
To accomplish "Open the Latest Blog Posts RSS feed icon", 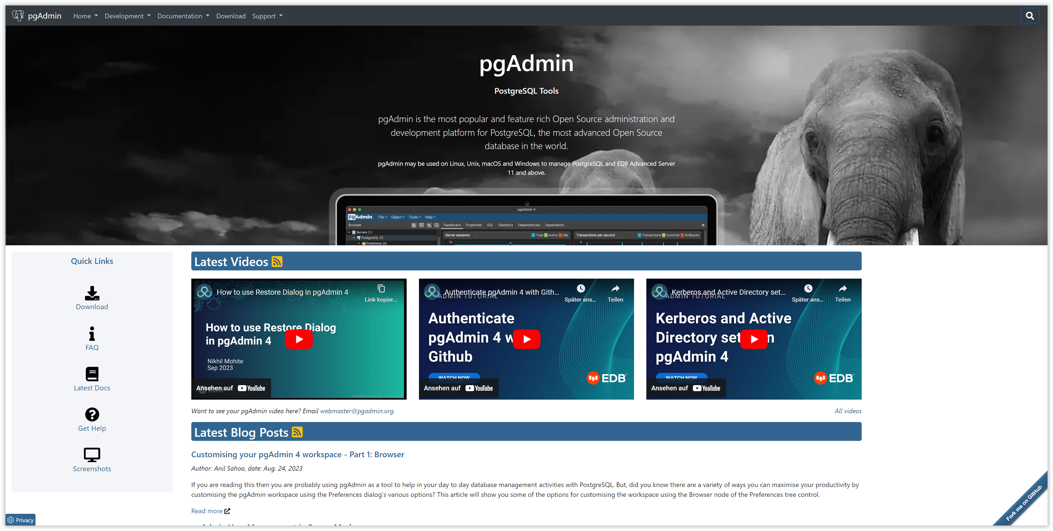I will [x=297, y=432].
